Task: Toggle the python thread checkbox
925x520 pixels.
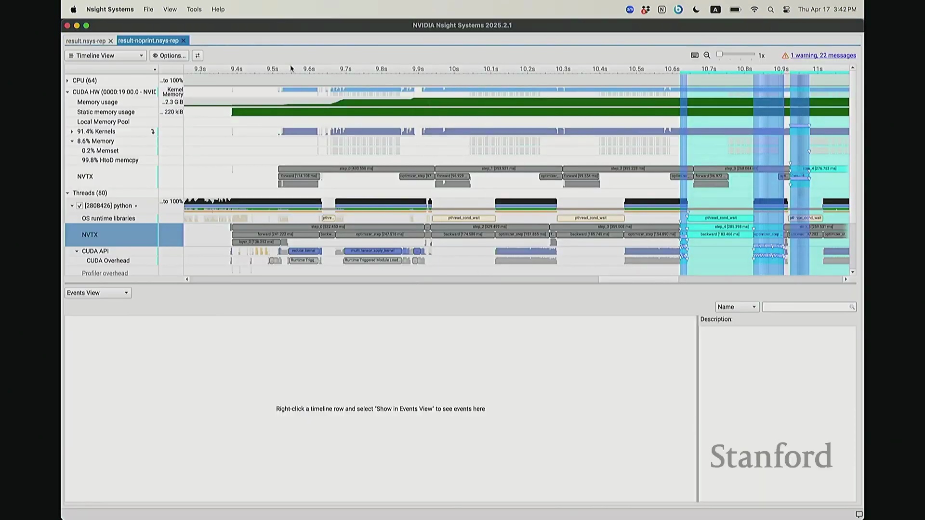Action: (x=79, y=206)
